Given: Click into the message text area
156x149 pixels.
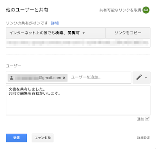Looking at the screenshot, I should pyautogui.click(x=78, y=100).
